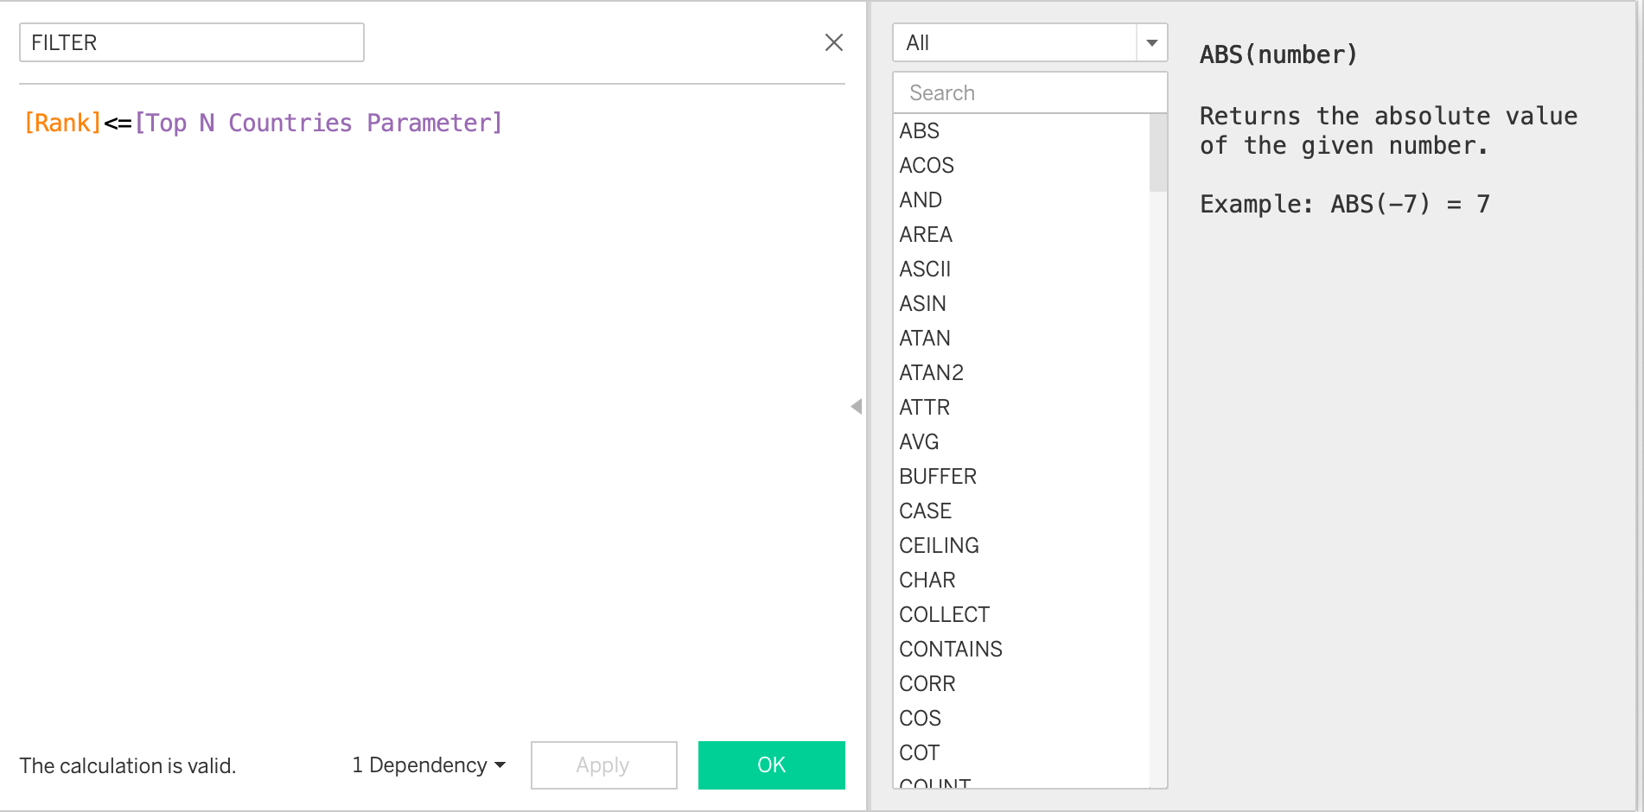Open the function category All dropdown

1151,42
